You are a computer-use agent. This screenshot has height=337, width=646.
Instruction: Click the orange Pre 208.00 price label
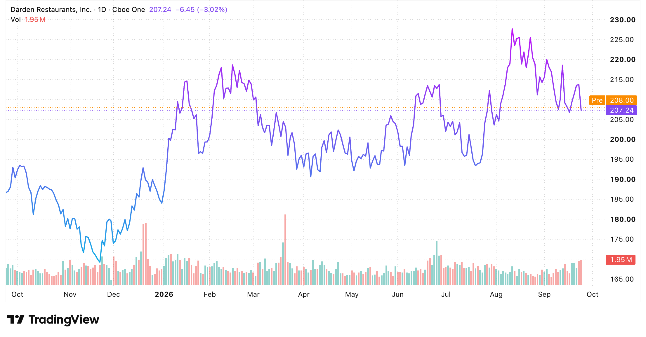coord(613,100)
